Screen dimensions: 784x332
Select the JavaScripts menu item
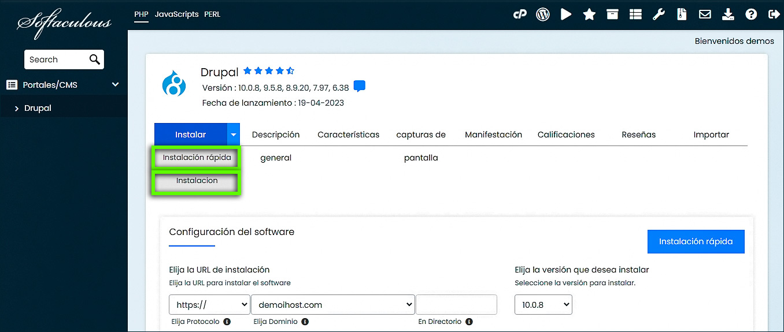tap(176, 14)
